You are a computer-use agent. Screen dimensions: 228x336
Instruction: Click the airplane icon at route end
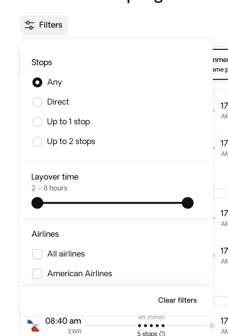coord(212,326)
